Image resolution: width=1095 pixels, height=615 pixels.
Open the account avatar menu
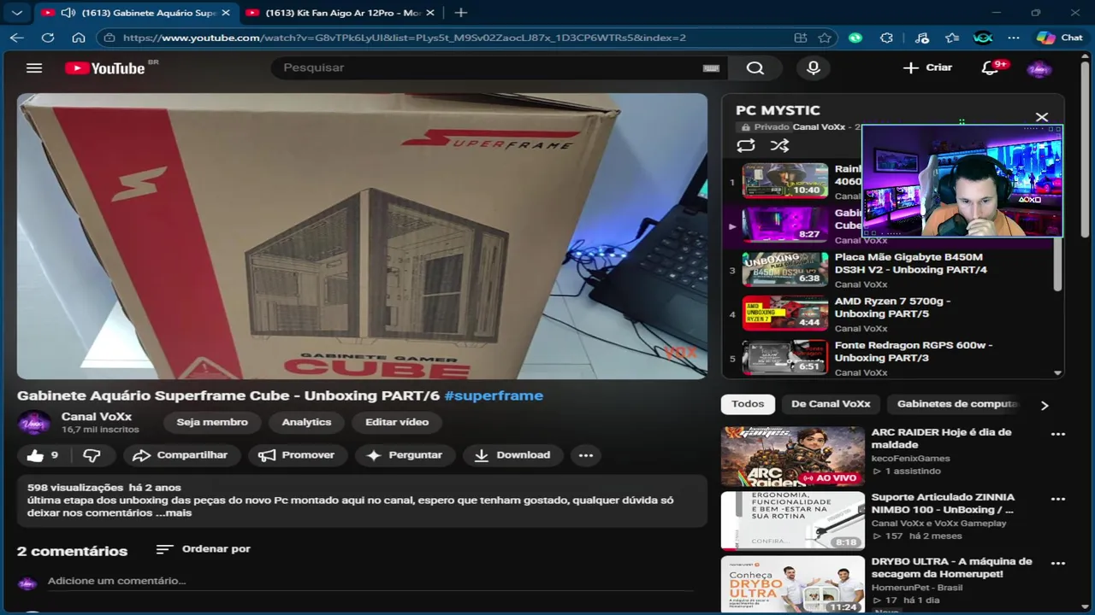pos(1039,68)
